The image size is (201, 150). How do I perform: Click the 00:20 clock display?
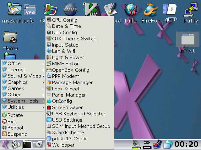[x=186, y=144]
